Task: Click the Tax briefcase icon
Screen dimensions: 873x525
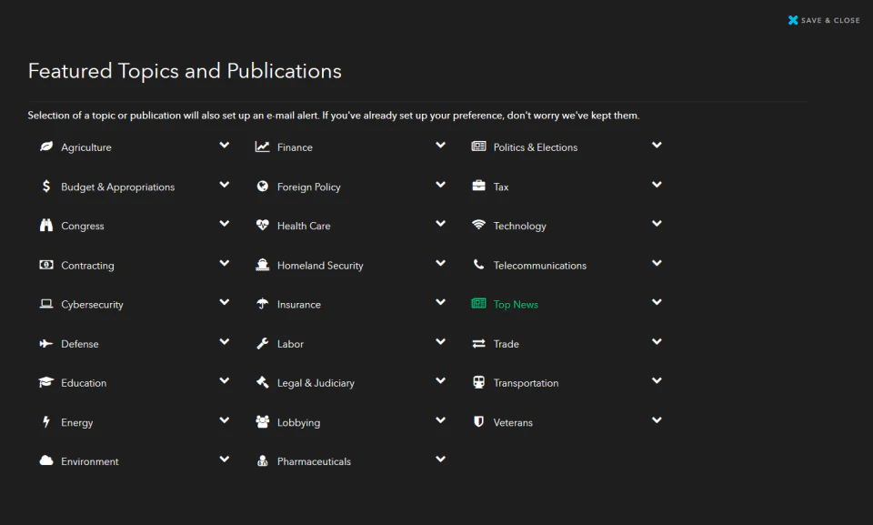Action: [x=479, y=185]
